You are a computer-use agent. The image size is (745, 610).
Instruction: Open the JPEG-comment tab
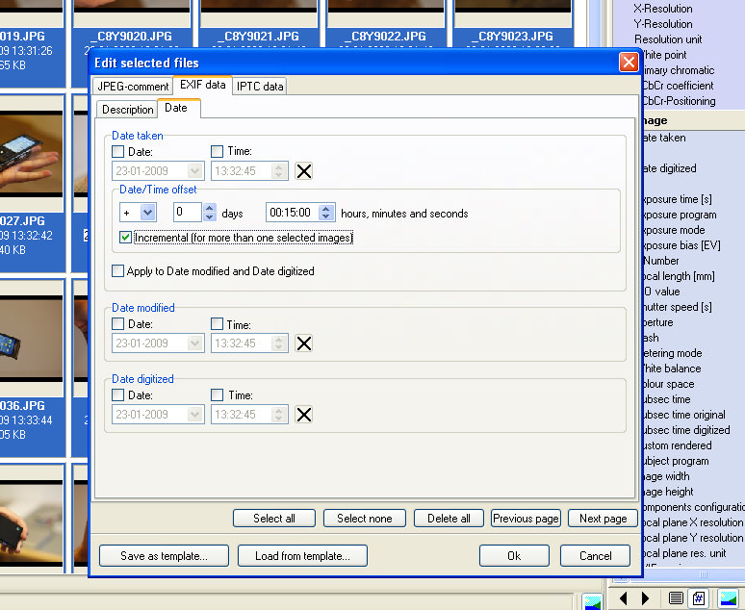pos(133,87)
